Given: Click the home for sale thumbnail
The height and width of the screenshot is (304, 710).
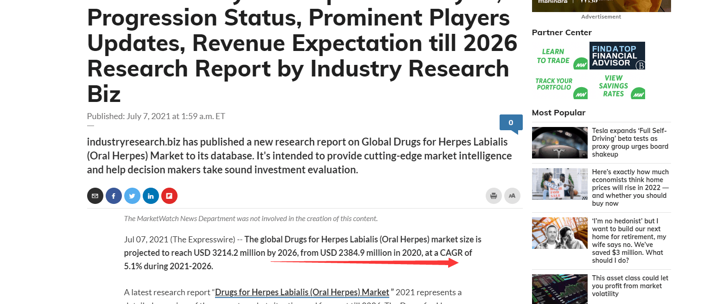Looking at the screenshot, I should click(560, 184).
